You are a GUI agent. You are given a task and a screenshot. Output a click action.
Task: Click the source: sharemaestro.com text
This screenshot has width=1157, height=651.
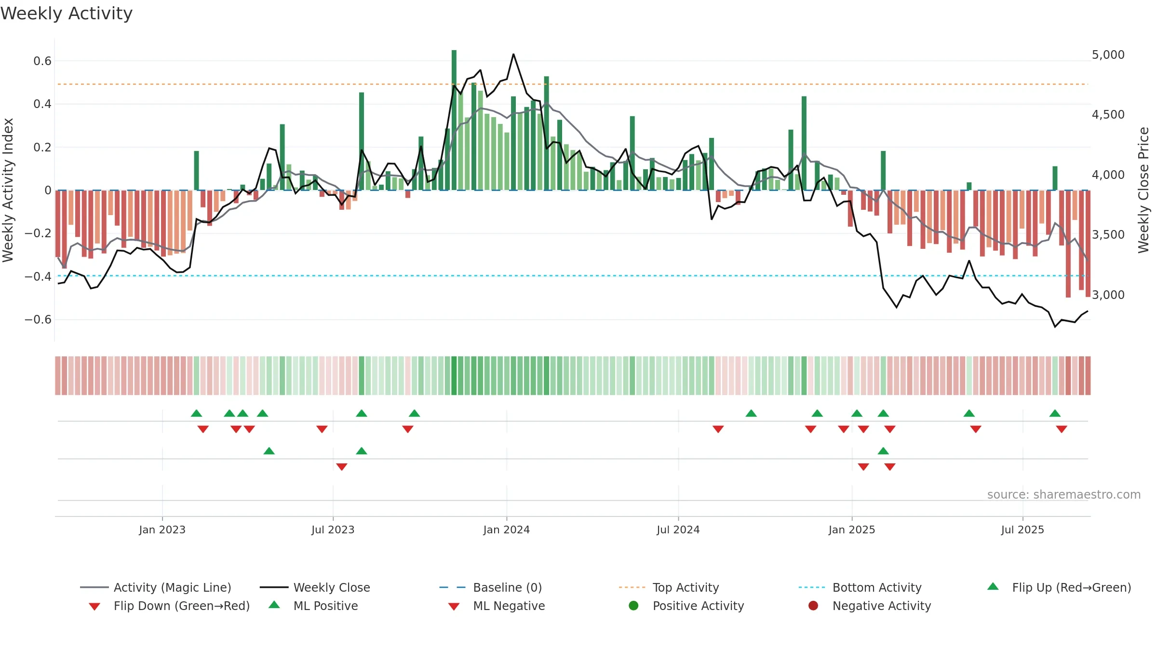[x=1063, y=495]
